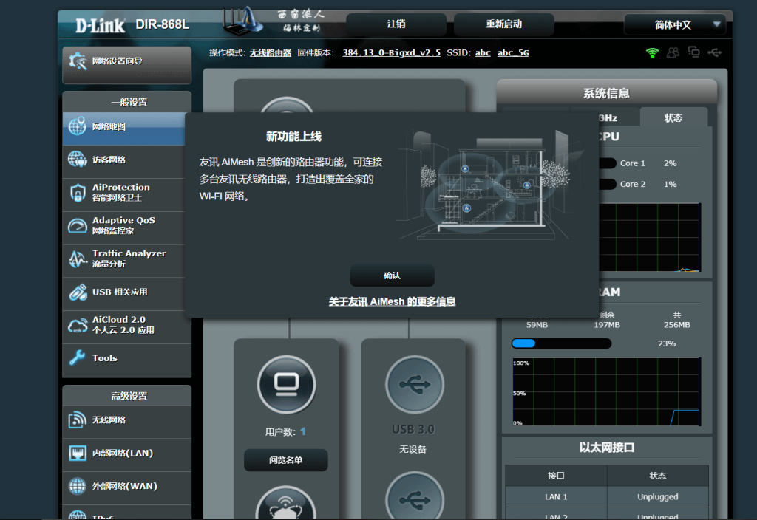The width and height of the screenshot is (757, 520).
Task: Open AiCloud 2.0 cloud icon
Action: 77,325
